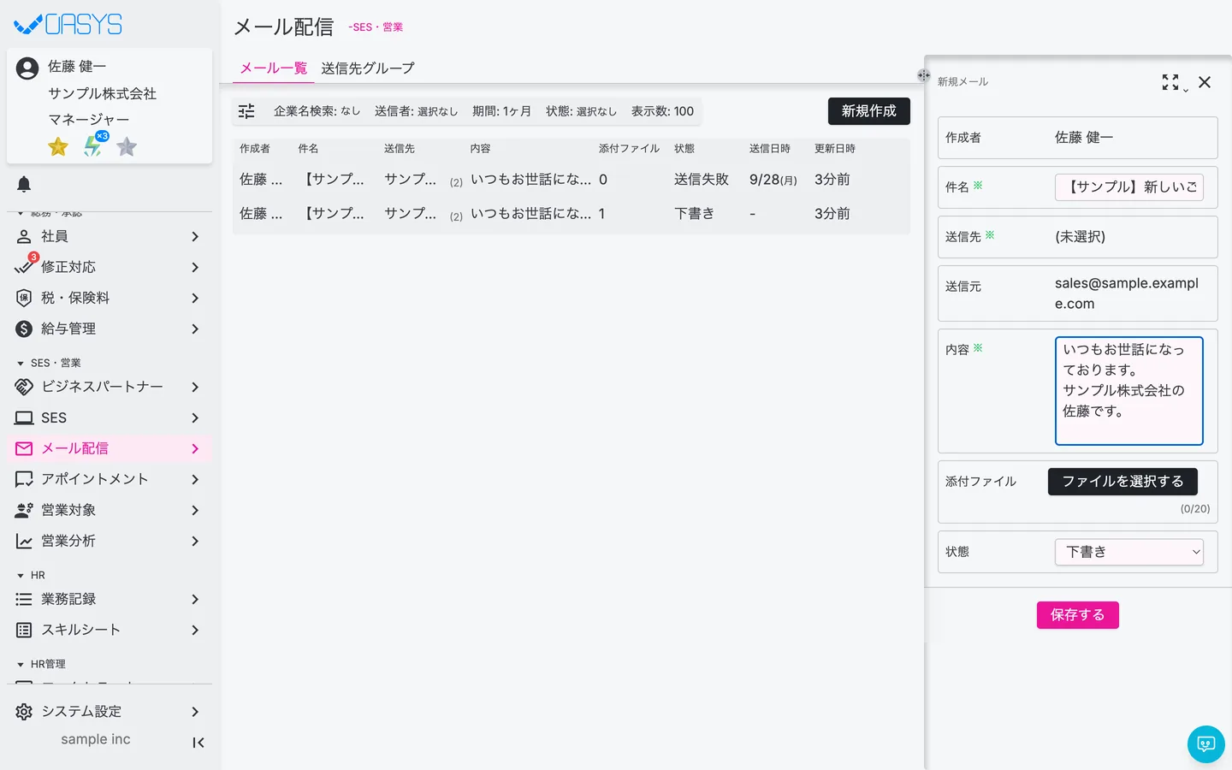
Task: Open the filter settings sliders icon
Action: pos(246,111)
